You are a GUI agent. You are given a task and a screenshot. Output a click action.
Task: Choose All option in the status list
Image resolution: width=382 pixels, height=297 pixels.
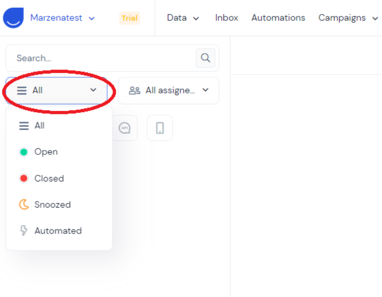click(39, 126)
